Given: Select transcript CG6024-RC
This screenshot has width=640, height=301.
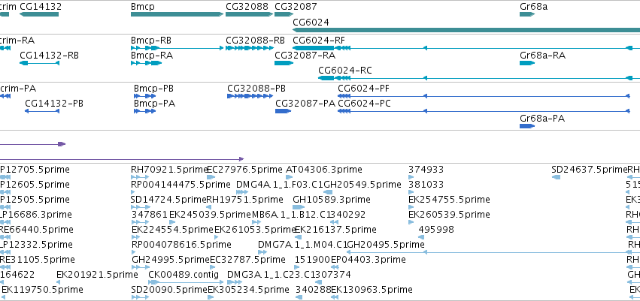Looking at the screenshot, I should (x=479, y=78).
